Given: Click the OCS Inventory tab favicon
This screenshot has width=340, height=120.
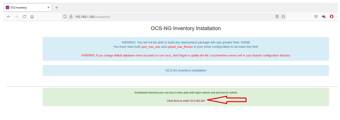Looking at the screenshot, I should (8, 7).
